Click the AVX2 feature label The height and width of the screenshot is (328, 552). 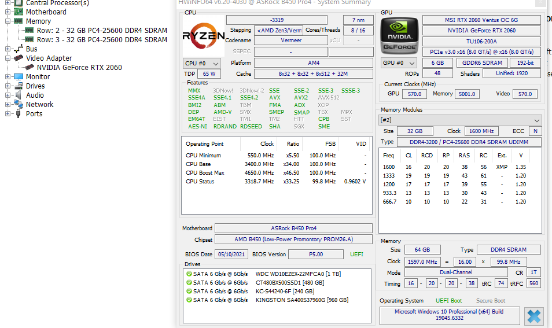[x=301, y=98]
